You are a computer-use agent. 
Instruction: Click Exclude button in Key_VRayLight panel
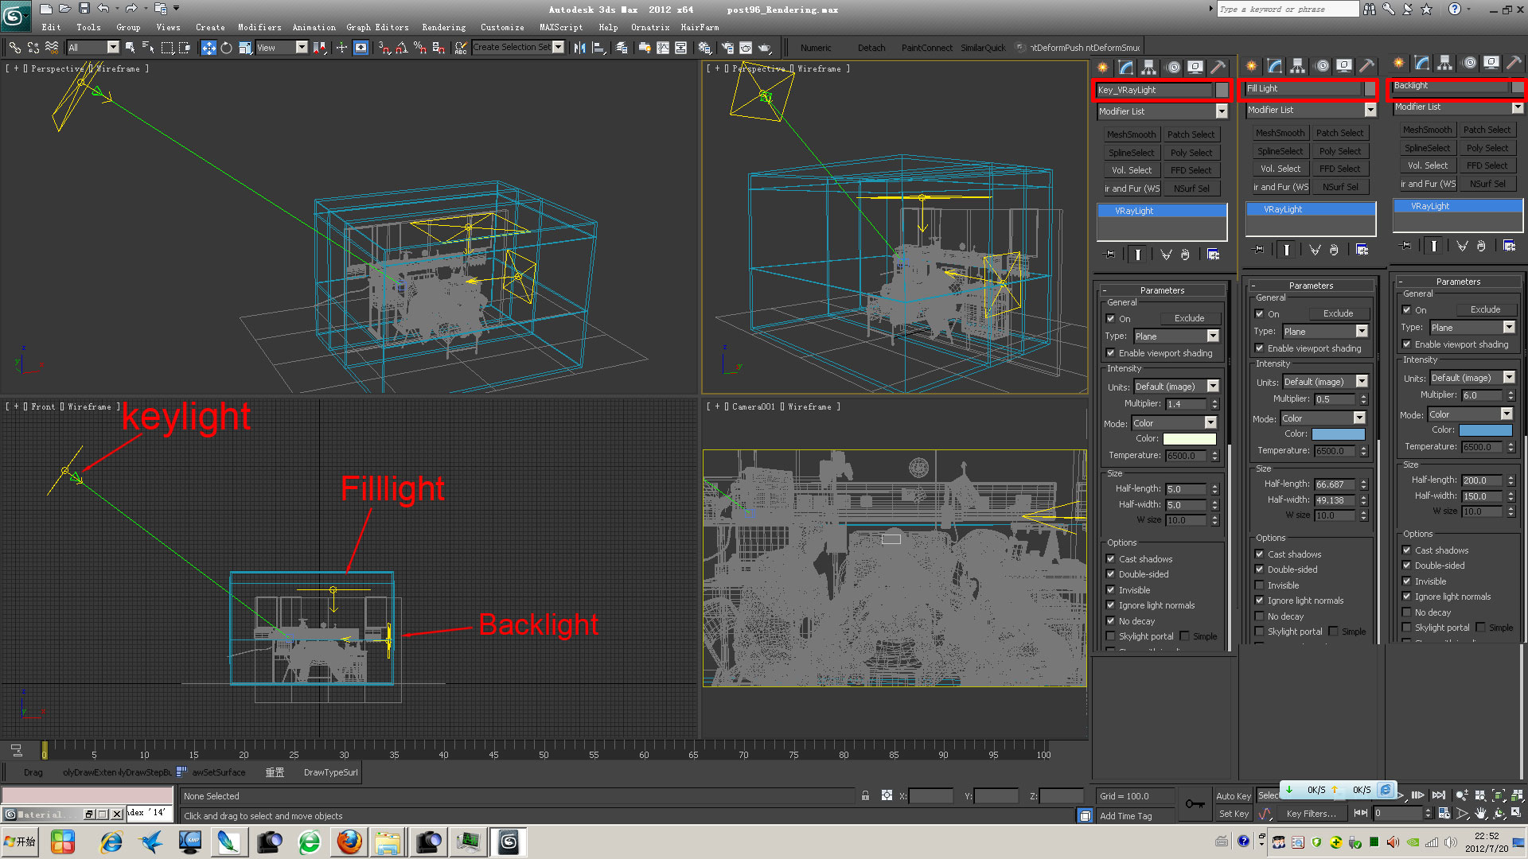click(1189, 318)
